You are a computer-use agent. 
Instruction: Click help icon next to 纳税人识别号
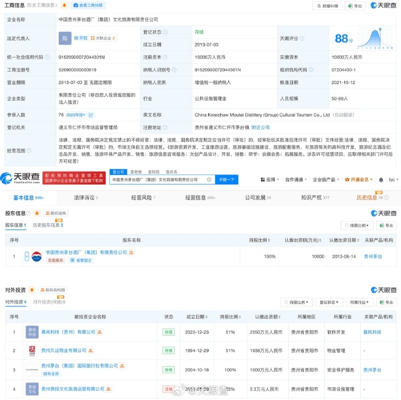(174, 70)
